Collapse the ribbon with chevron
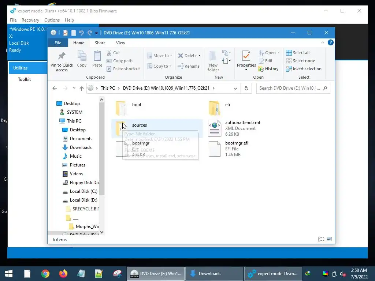 tap(322, 42)
